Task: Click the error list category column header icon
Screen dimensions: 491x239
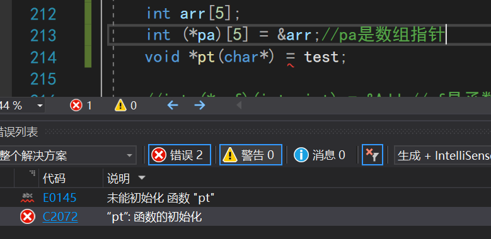Action: pyautogui.click(x=32, y=174)
